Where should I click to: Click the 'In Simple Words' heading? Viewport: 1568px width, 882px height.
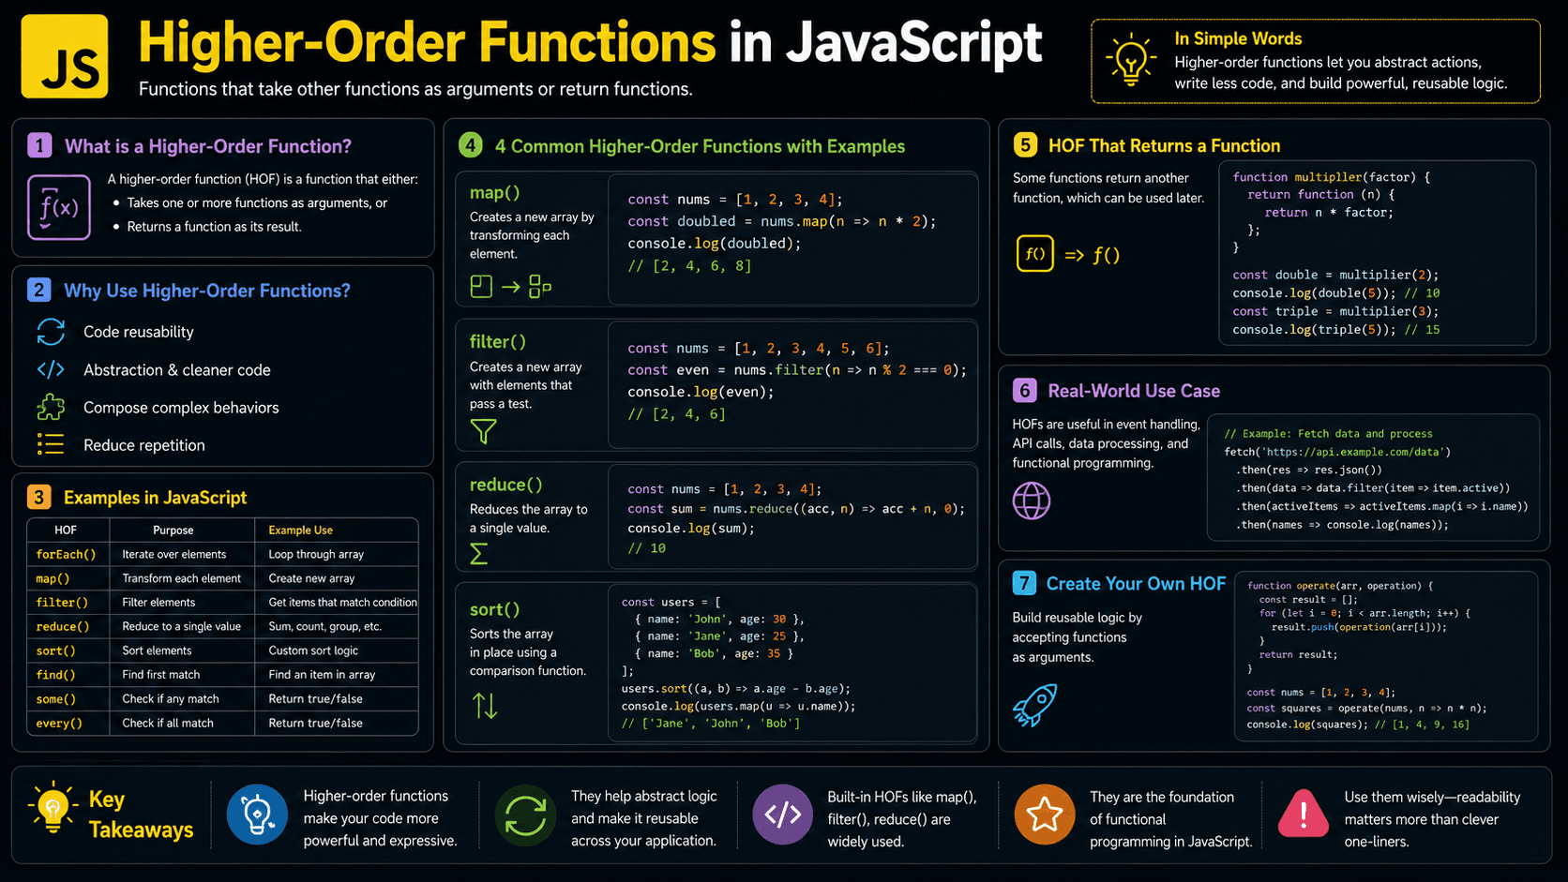(1238, 38)
